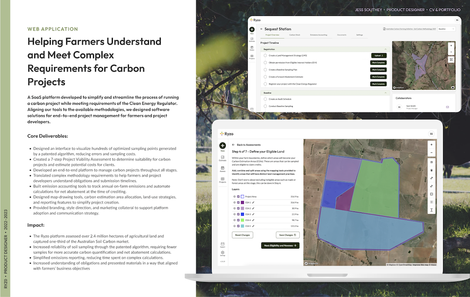Toggle the CEA 3 layer checkbox

238,214
